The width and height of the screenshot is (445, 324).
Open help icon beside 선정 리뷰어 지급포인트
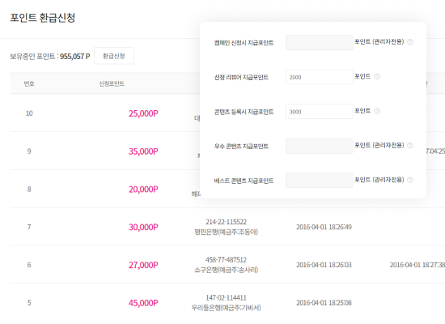(377, 76)
